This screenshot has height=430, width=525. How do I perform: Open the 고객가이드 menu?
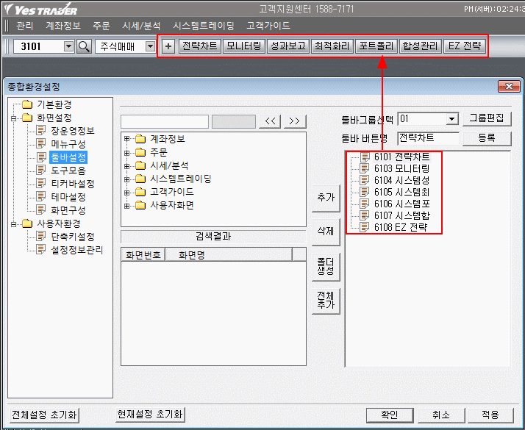coord(268,25)
